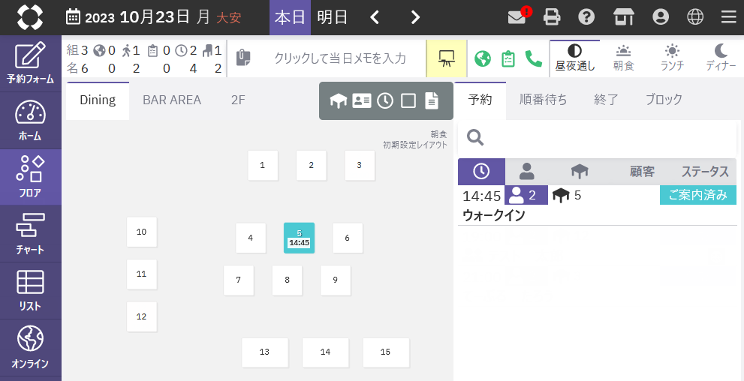Click the printer icon
Screen dimensions: 744x381
[553, 17]
